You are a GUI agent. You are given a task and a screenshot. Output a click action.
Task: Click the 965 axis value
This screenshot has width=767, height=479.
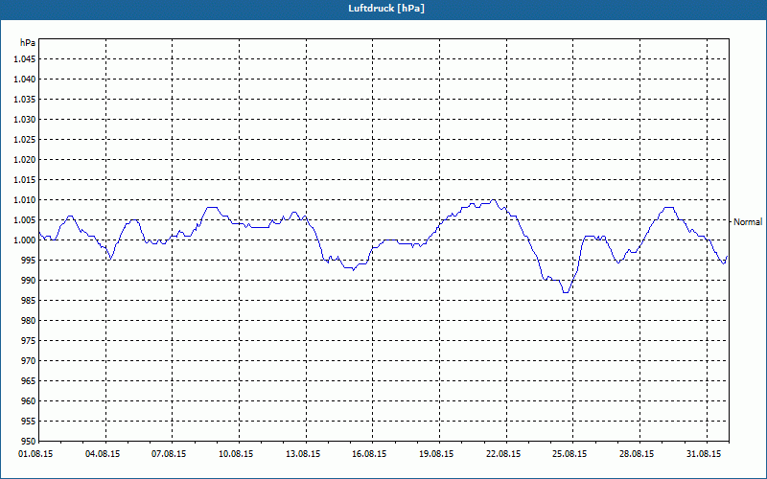29,380
